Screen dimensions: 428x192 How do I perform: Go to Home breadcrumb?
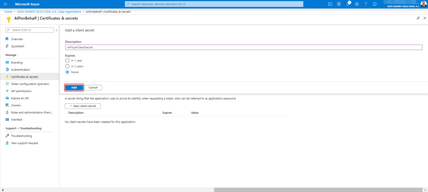point(8,12)
